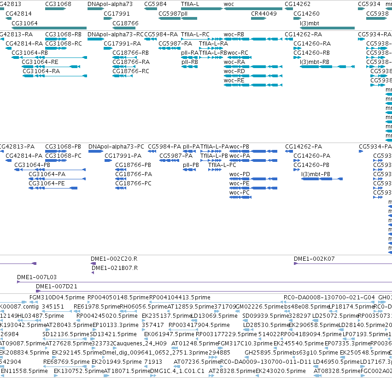Select the DNApol-alpha73 gene label
Screen dimensions: 392x378
[x=110, y=4]
